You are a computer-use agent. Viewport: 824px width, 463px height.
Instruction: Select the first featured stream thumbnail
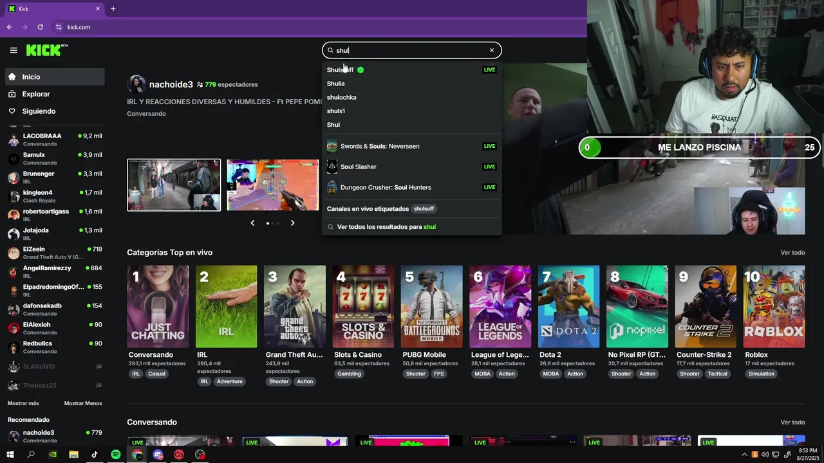coord(174,185)
